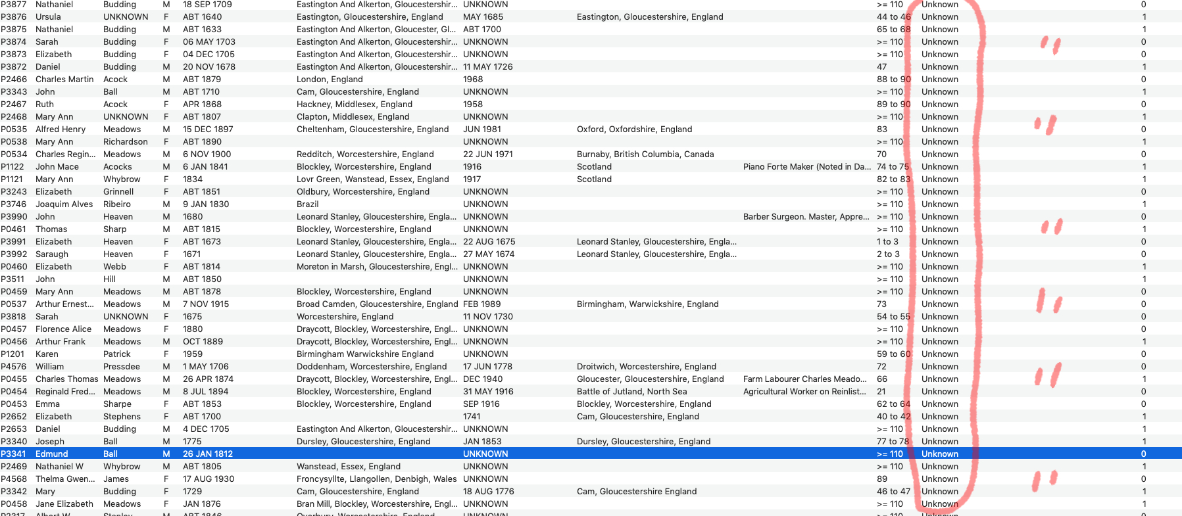The image size is (1182, 516).
Task: Click the surname Pressdee
Action: pos(122,367)
